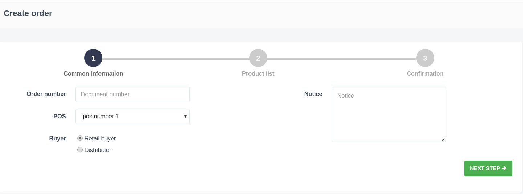
Task: Focus the Document number input field
Action: [x=132, y=94]
